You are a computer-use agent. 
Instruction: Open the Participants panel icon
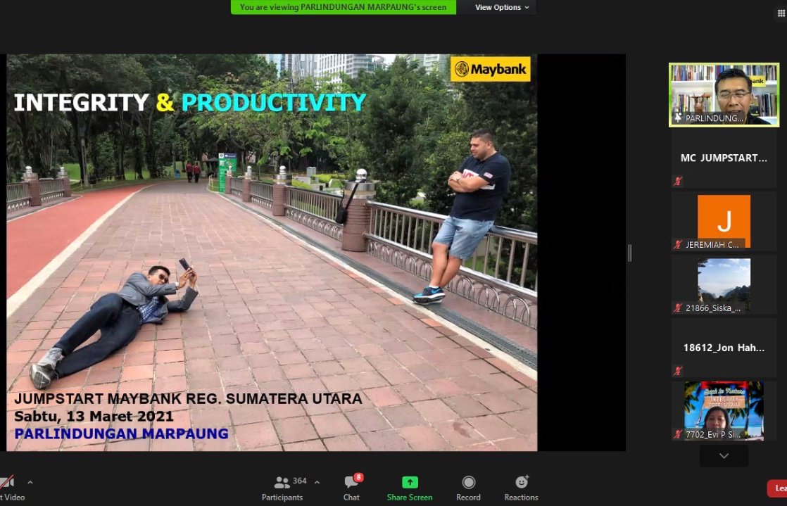(x=282, y=483)
